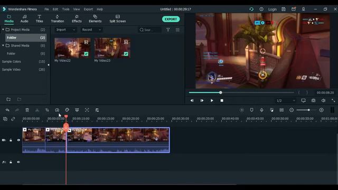Image resolution: width=338 pixels, height=190 pixels.
Task: Open the full screen preview monitor icon
Action: (303, 101)
